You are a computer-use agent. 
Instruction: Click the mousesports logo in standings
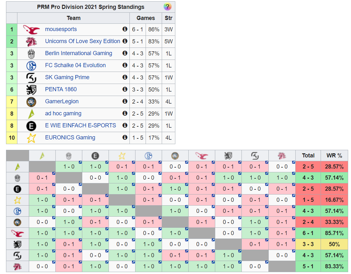tap(31, 29)
